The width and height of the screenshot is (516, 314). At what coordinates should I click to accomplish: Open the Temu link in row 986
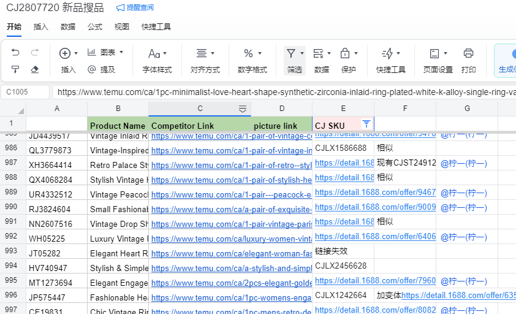click(231, 151)
